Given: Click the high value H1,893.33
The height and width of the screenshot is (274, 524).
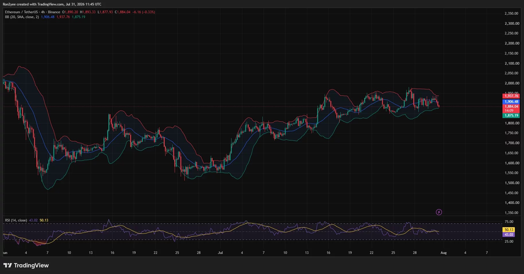Looking at the screenshot, I should coord(88,12).
